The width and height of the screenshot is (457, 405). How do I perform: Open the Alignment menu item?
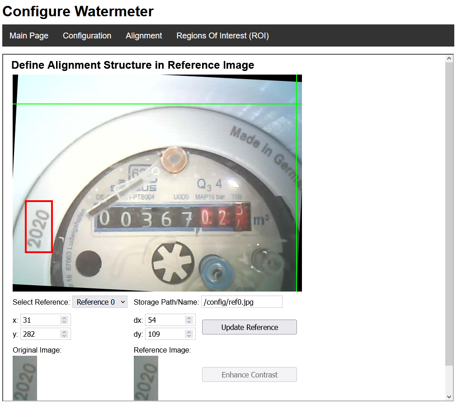[x=144, y=36]
